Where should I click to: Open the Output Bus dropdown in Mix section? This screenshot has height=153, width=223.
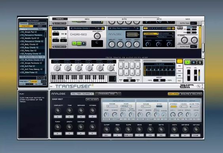coord(194,46)
